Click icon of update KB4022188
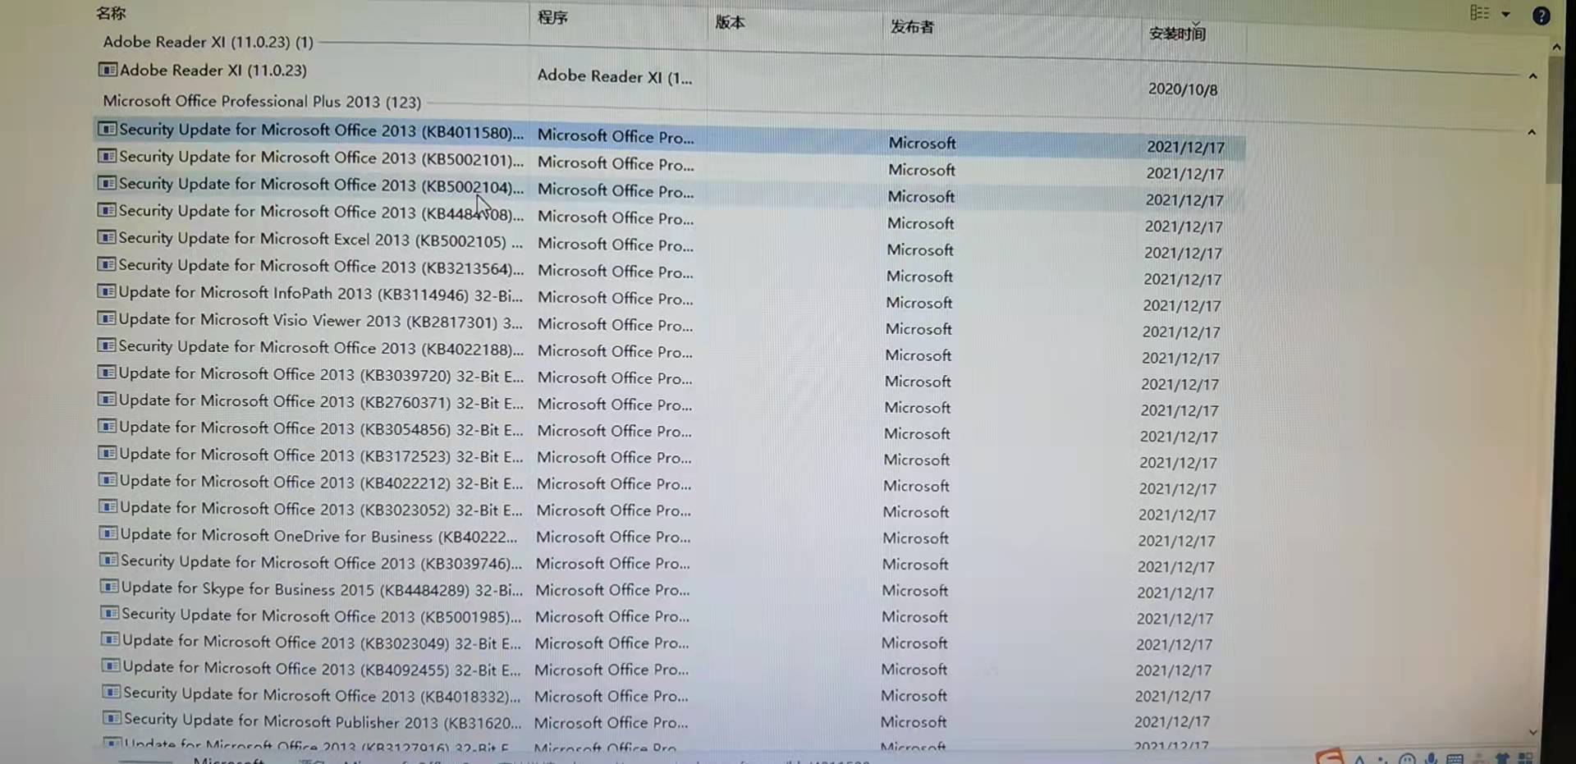Screen dimensions: 1576x764 pos(107,345)
